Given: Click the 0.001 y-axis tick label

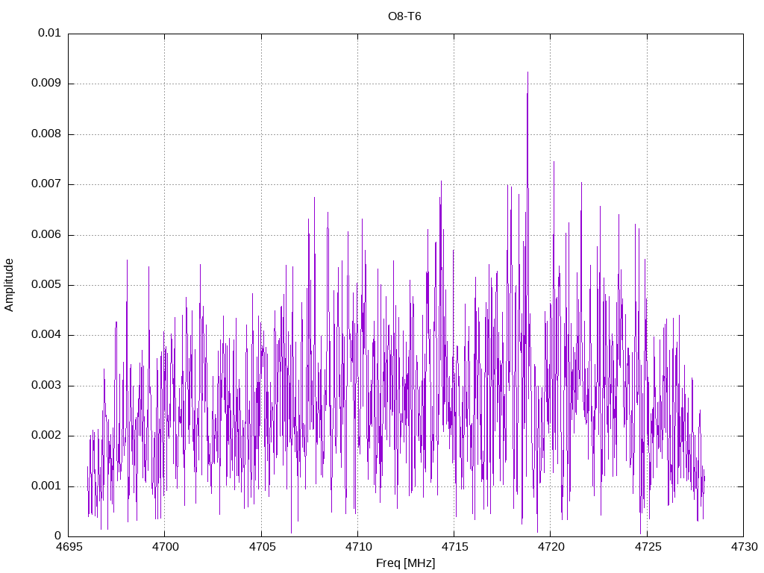Looking at the screenshot, I should click(46, 486).
